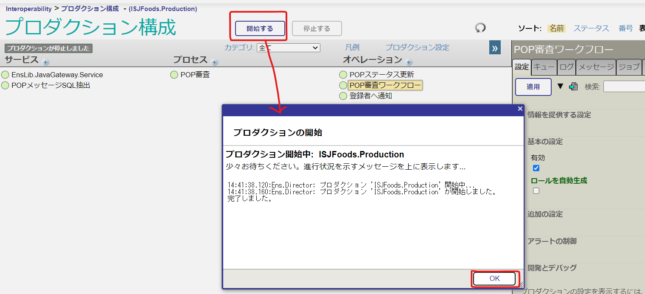Click the add operation plus icon
The image size is (645, 294).
(x=409, y=62)
